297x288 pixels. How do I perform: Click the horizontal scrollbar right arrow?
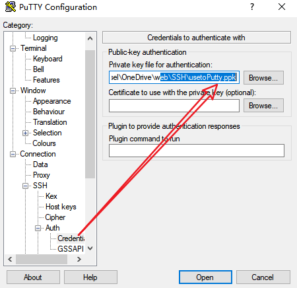(x=79, y=259)
